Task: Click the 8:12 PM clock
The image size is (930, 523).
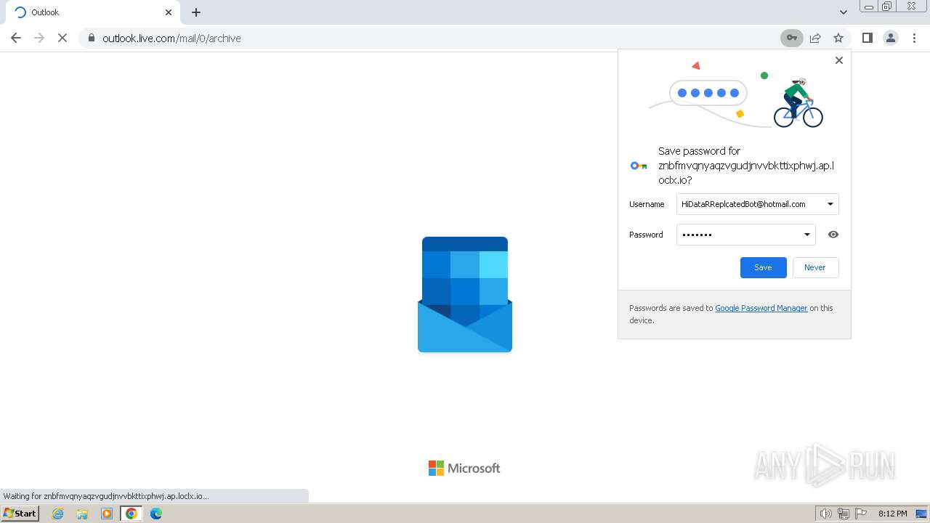Action: coord(892,514)
